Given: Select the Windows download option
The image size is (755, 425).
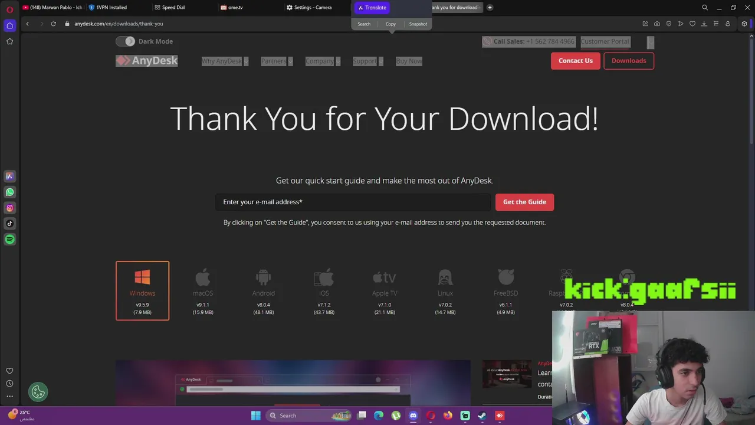Looking at the screenshot, I should click(142, 290).
